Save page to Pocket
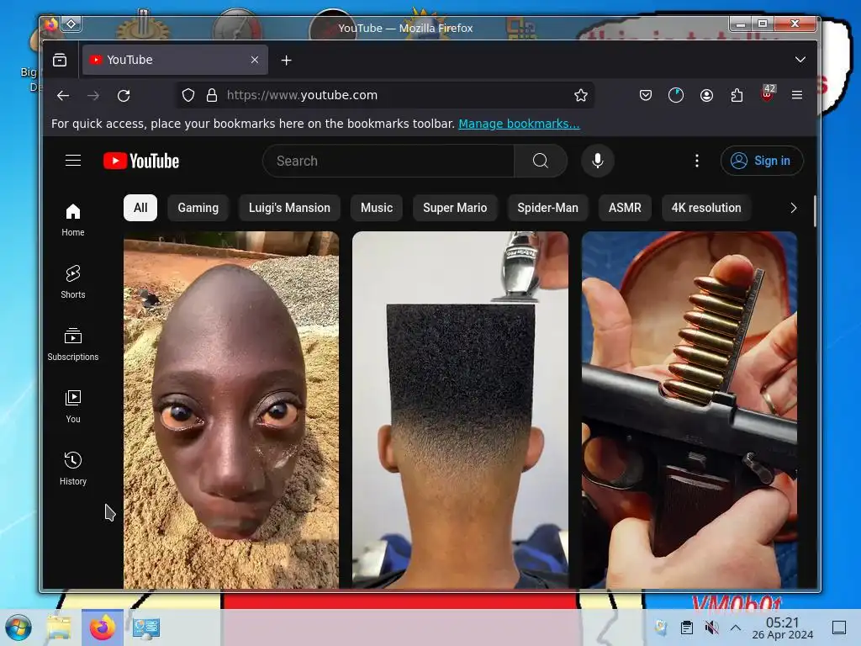 point(646,96)
